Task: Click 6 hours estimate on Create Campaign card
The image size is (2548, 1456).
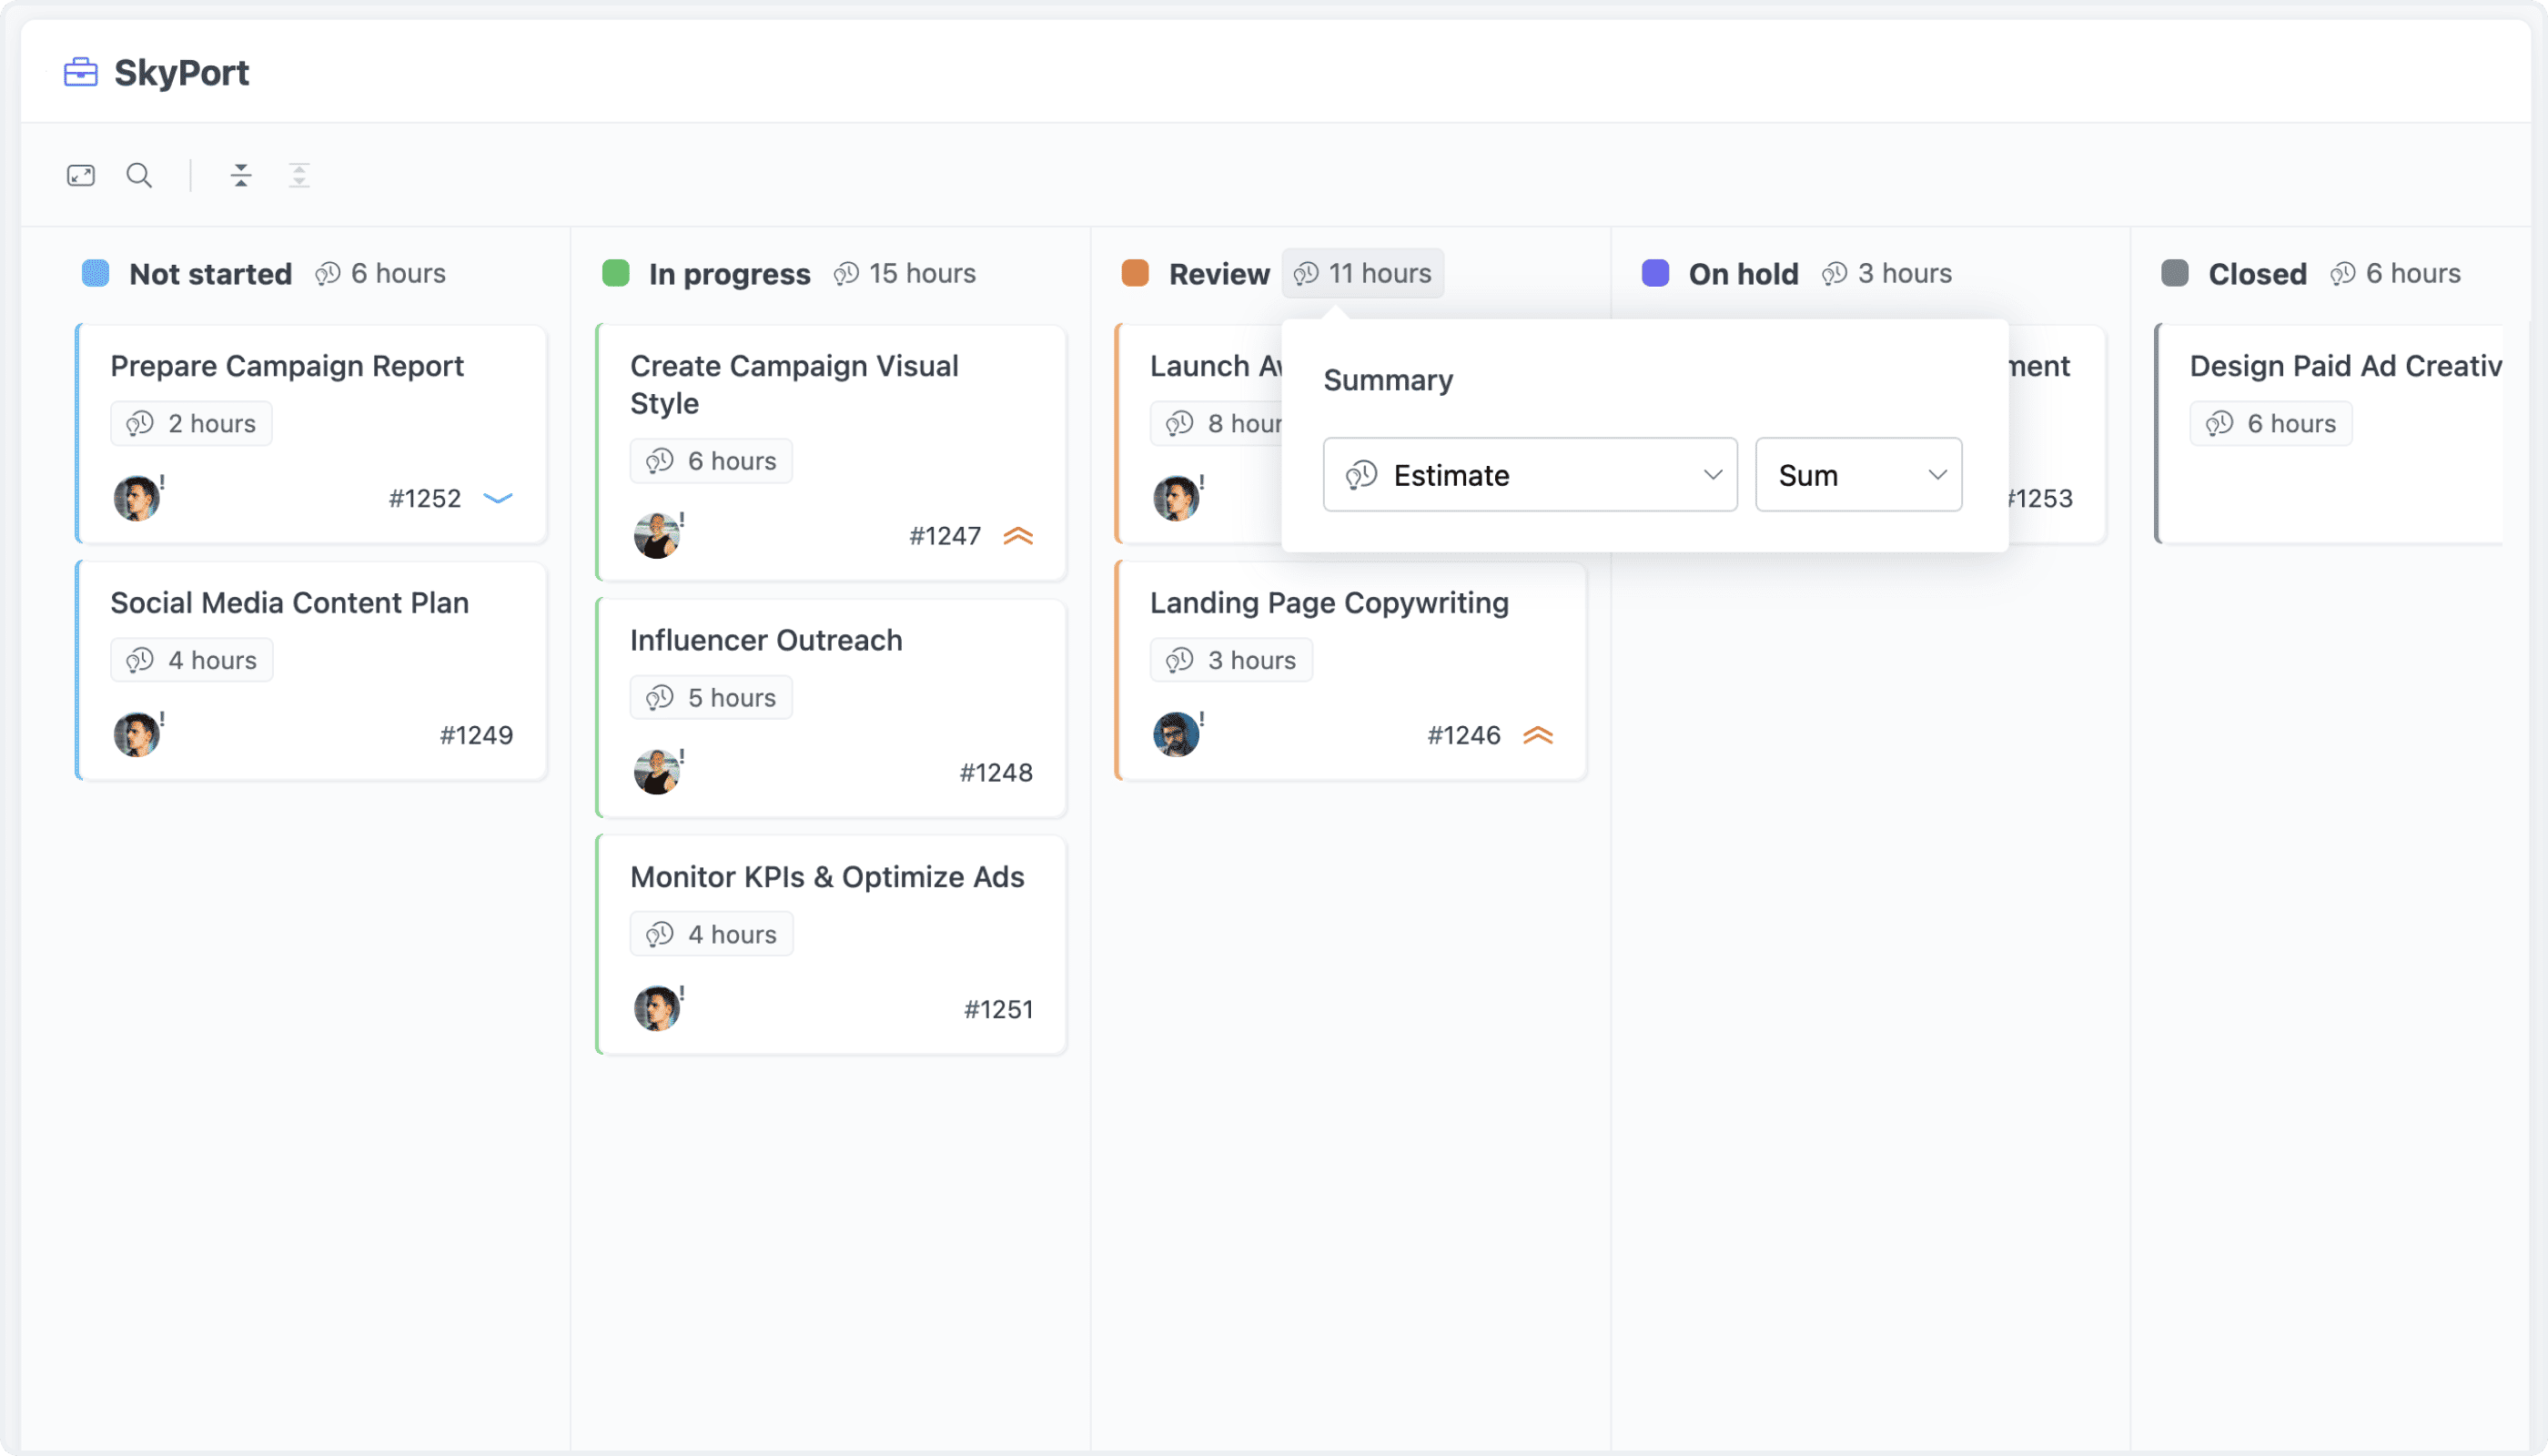Action: click(712, 461)
